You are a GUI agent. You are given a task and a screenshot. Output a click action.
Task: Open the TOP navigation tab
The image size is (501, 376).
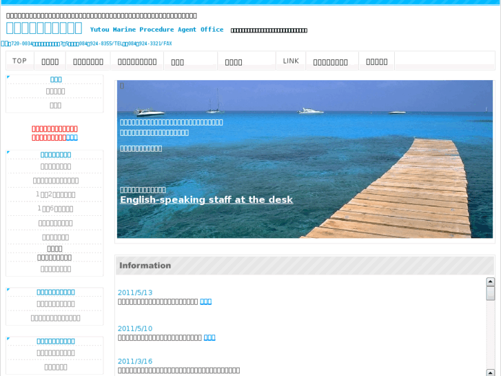(x=19, y=61)
